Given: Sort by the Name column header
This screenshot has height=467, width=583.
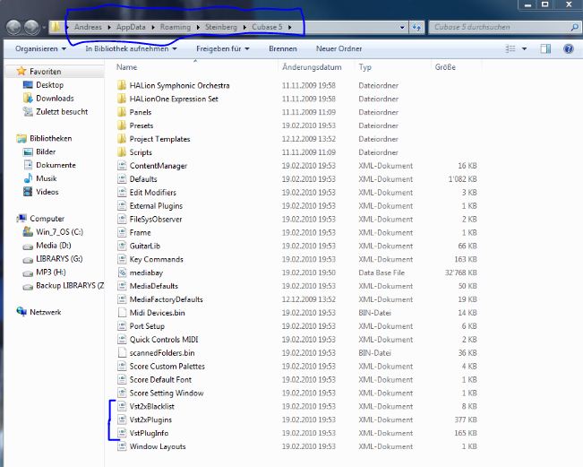Looking at the screenshot, I should coord(126,67).
